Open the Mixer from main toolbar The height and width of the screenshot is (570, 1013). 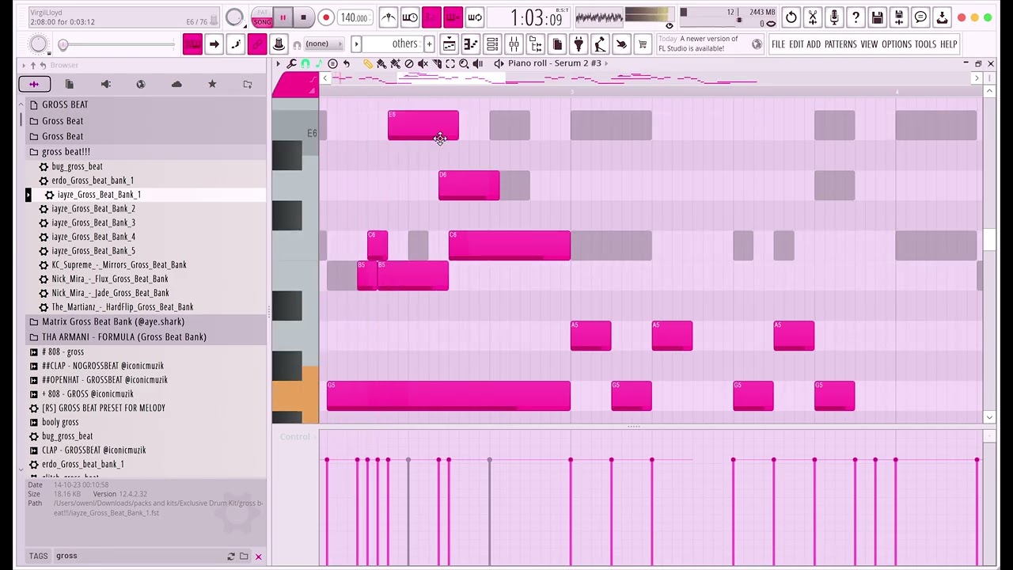click(514, 44)
